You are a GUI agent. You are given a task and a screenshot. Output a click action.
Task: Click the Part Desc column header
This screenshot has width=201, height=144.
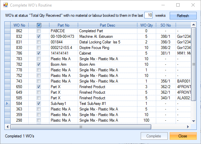pos(107,25)
